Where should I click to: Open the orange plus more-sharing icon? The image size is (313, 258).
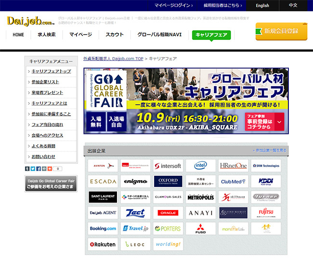[x=50, y=169]
